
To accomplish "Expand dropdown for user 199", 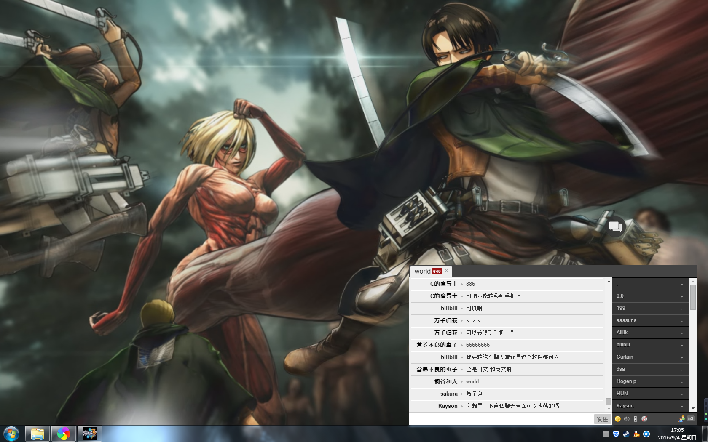I will pyautogui.click(x=682, y=309).
